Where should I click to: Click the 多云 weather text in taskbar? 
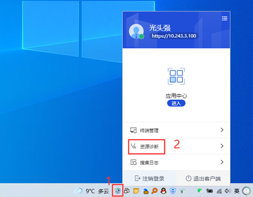[104, 191]
